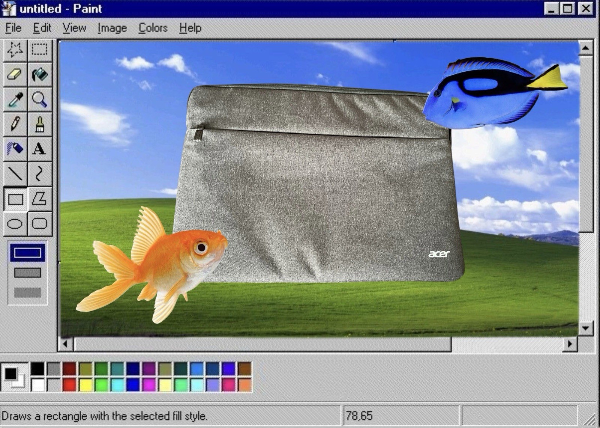The image size is (600, 428).
Task: Pick the white color swatch
Action: [37, 385]
